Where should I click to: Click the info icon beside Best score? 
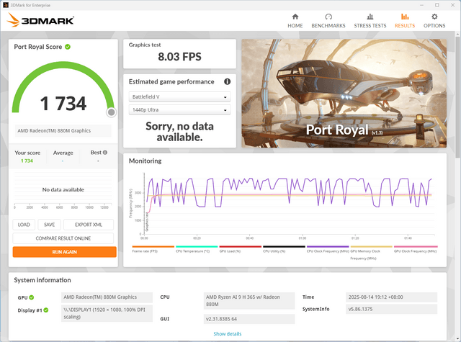click(105, 152)
